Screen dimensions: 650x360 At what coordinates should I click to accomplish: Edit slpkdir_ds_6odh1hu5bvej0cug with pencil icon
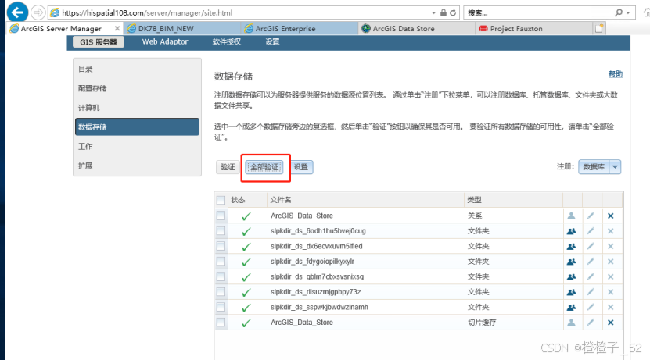(591, 231)
